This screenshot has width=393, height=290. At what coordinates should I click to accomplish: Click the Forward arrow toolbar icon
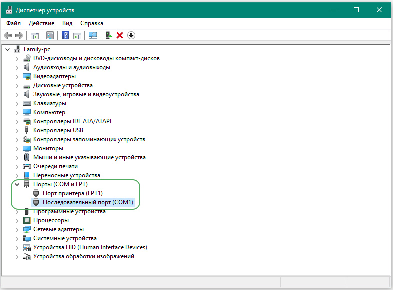(x=19, y=35)
